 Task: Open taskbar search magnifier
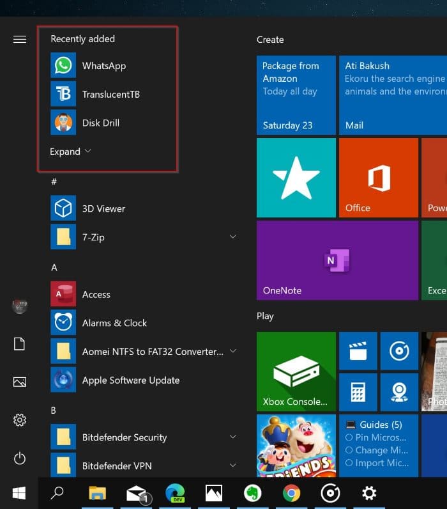click(57, 493)
